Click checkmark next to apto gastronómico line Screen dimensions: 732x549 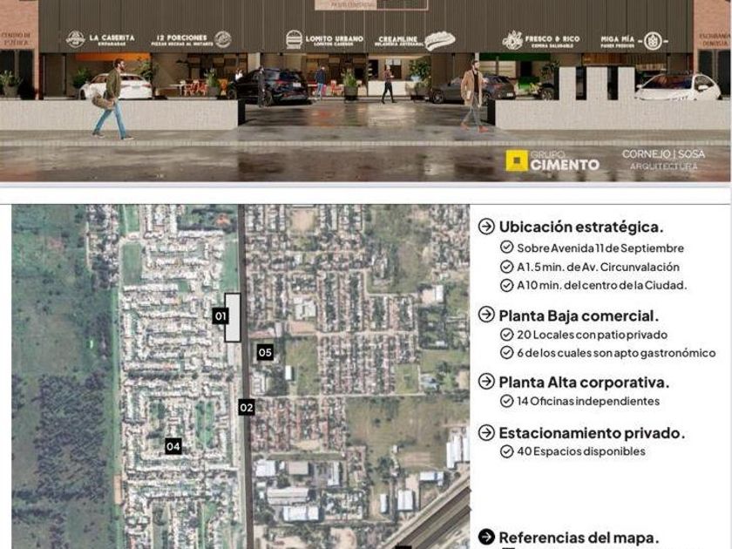click(506, 352)
